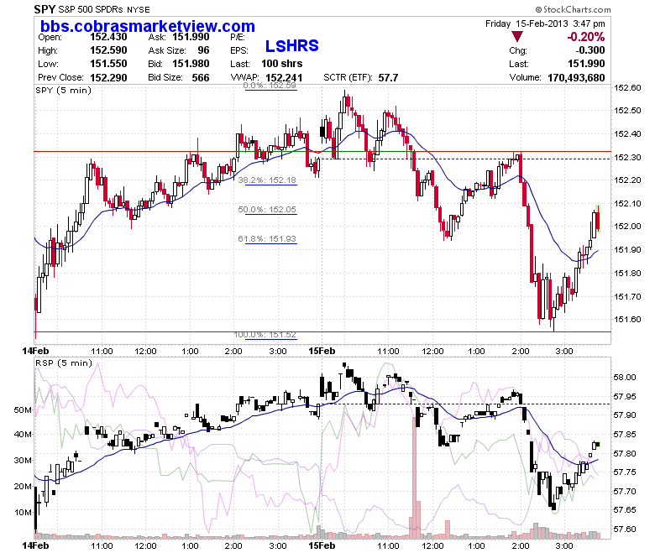Click the tall red volume spike bar
The height and width of the screenshot is (553, 655).
pyautogui.click(x=414, y=477)
